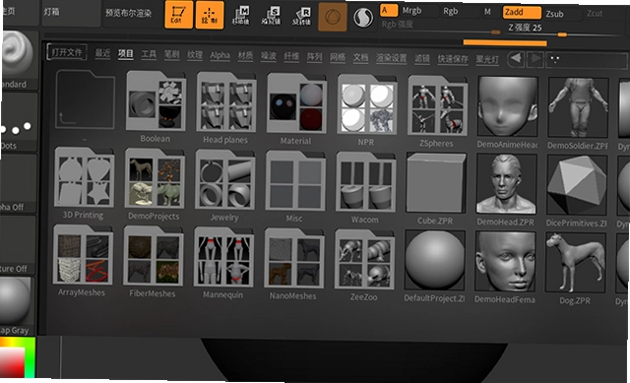Select the Draw mode icon
The height and width of the screenshot is (383, 630).
point(210,15)
